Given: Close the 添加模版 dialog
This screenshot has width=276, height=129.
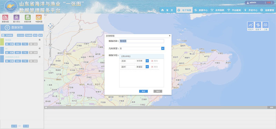Looking at the screenshot, I should click(170, 36).
